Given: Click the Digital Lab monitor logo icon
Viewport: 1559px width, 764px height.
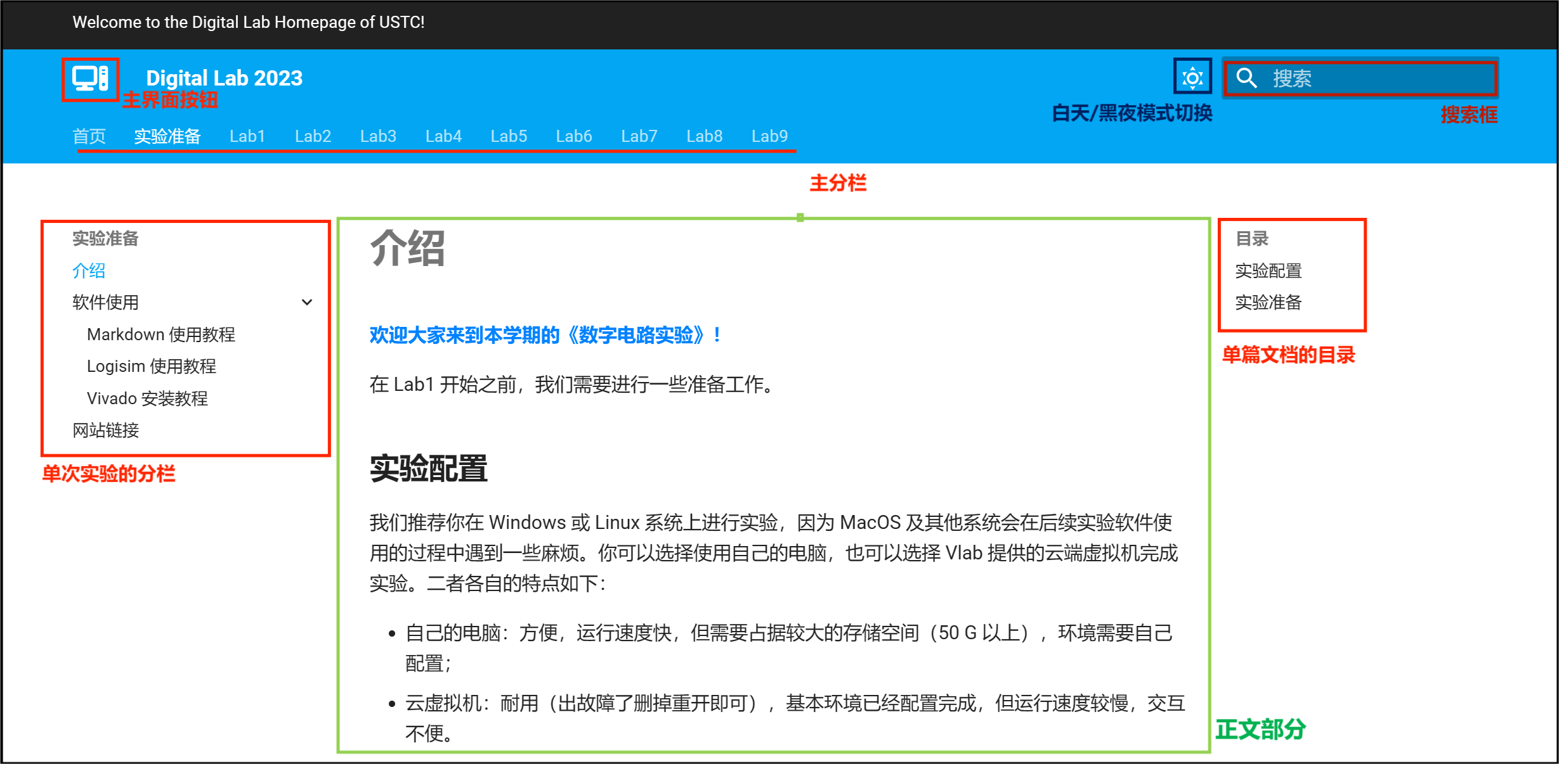Looking at the screenshot, I should pos(90,79).
